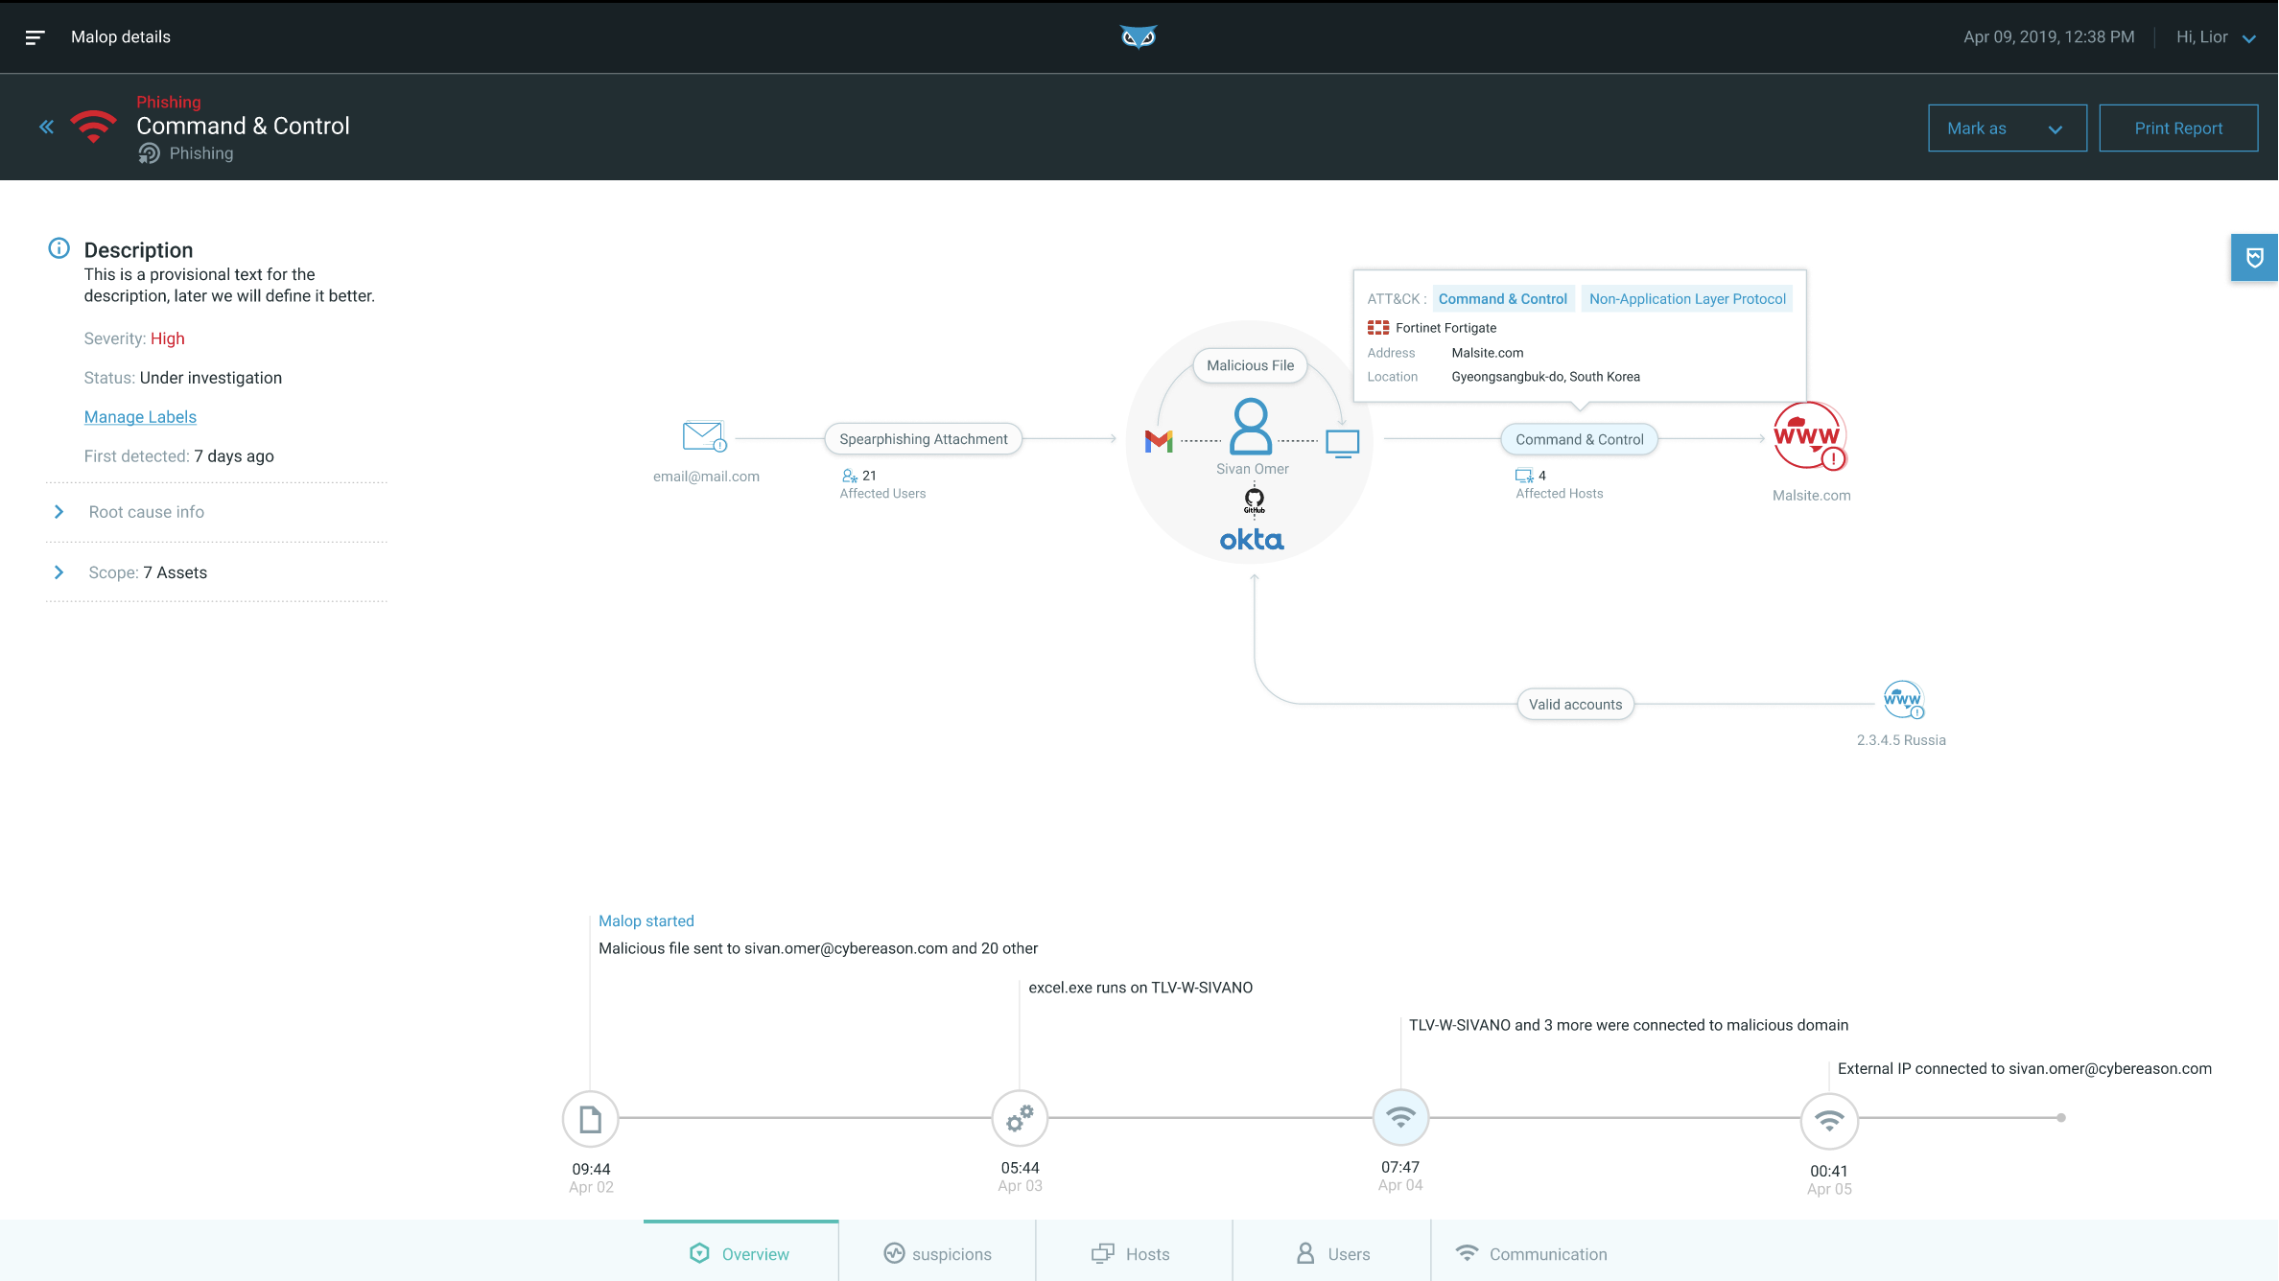
Task: Click the computer monitor host icon
Action: 1343,443
